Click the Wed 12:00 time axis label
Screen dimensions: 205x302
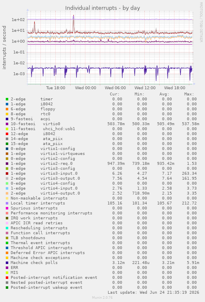coord(145,88)
